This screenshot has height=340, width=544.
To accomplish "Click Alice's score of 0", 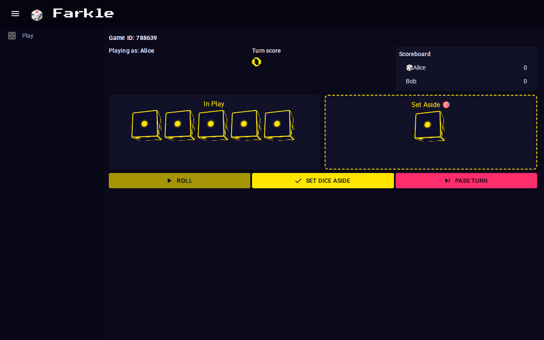I will pos(525,68).
